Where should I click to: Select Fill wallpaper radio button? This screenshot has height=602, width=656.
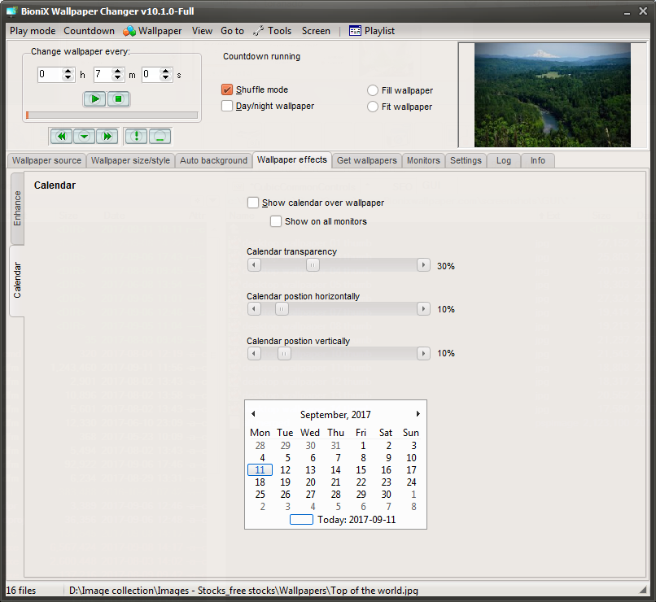[372, 90]
